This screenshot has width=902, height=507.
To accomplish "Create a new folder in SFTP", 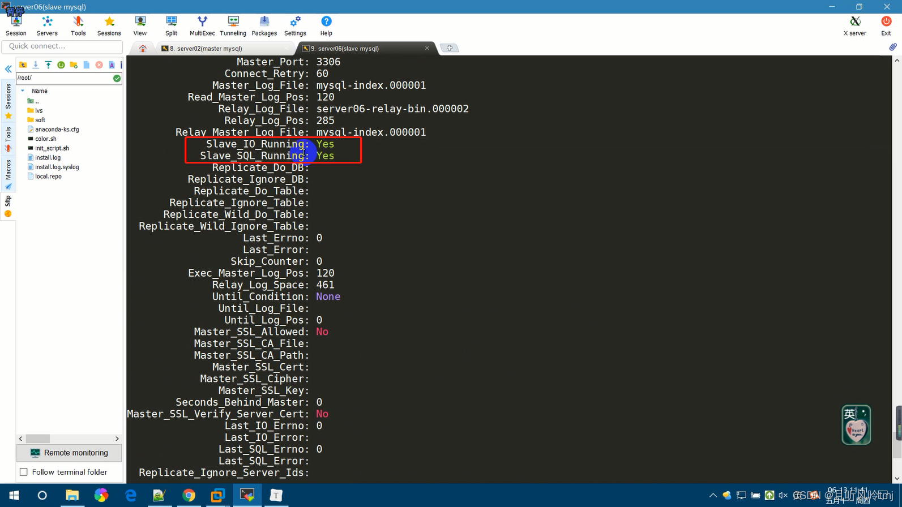I will click(x=74, y=65).
